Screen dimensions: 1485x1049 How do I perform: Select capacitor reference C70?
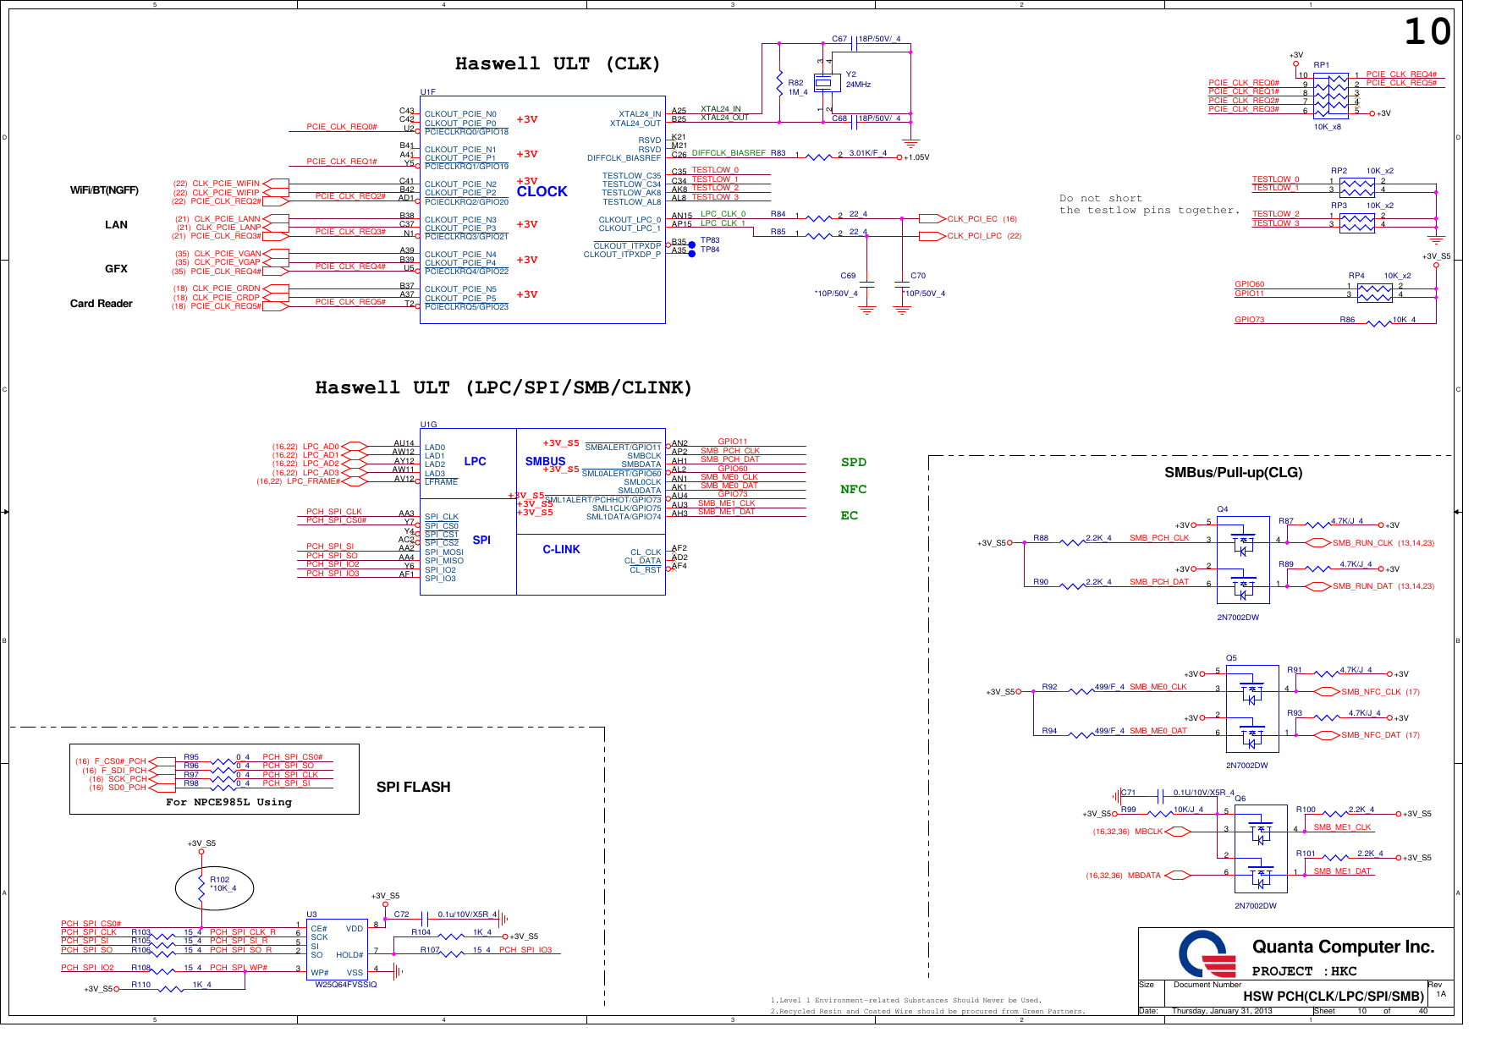[918, 276]
